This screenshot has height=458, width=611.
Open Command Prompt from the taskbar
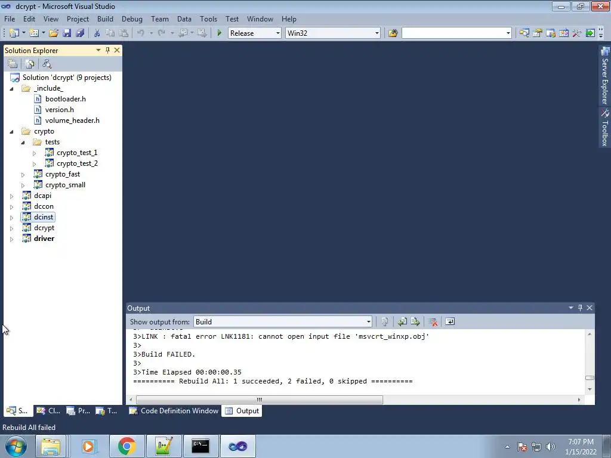click(x=200, y=446)
